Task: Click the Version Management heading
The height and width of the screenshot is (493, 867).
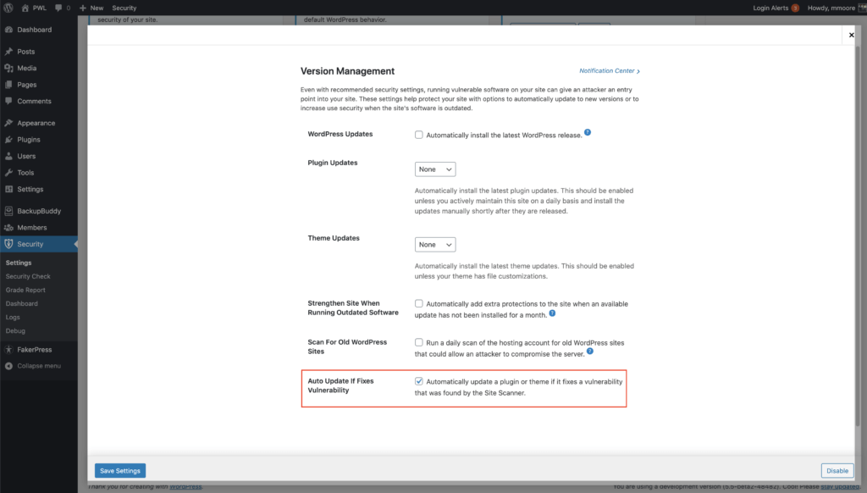Action: tap(347, 71)
